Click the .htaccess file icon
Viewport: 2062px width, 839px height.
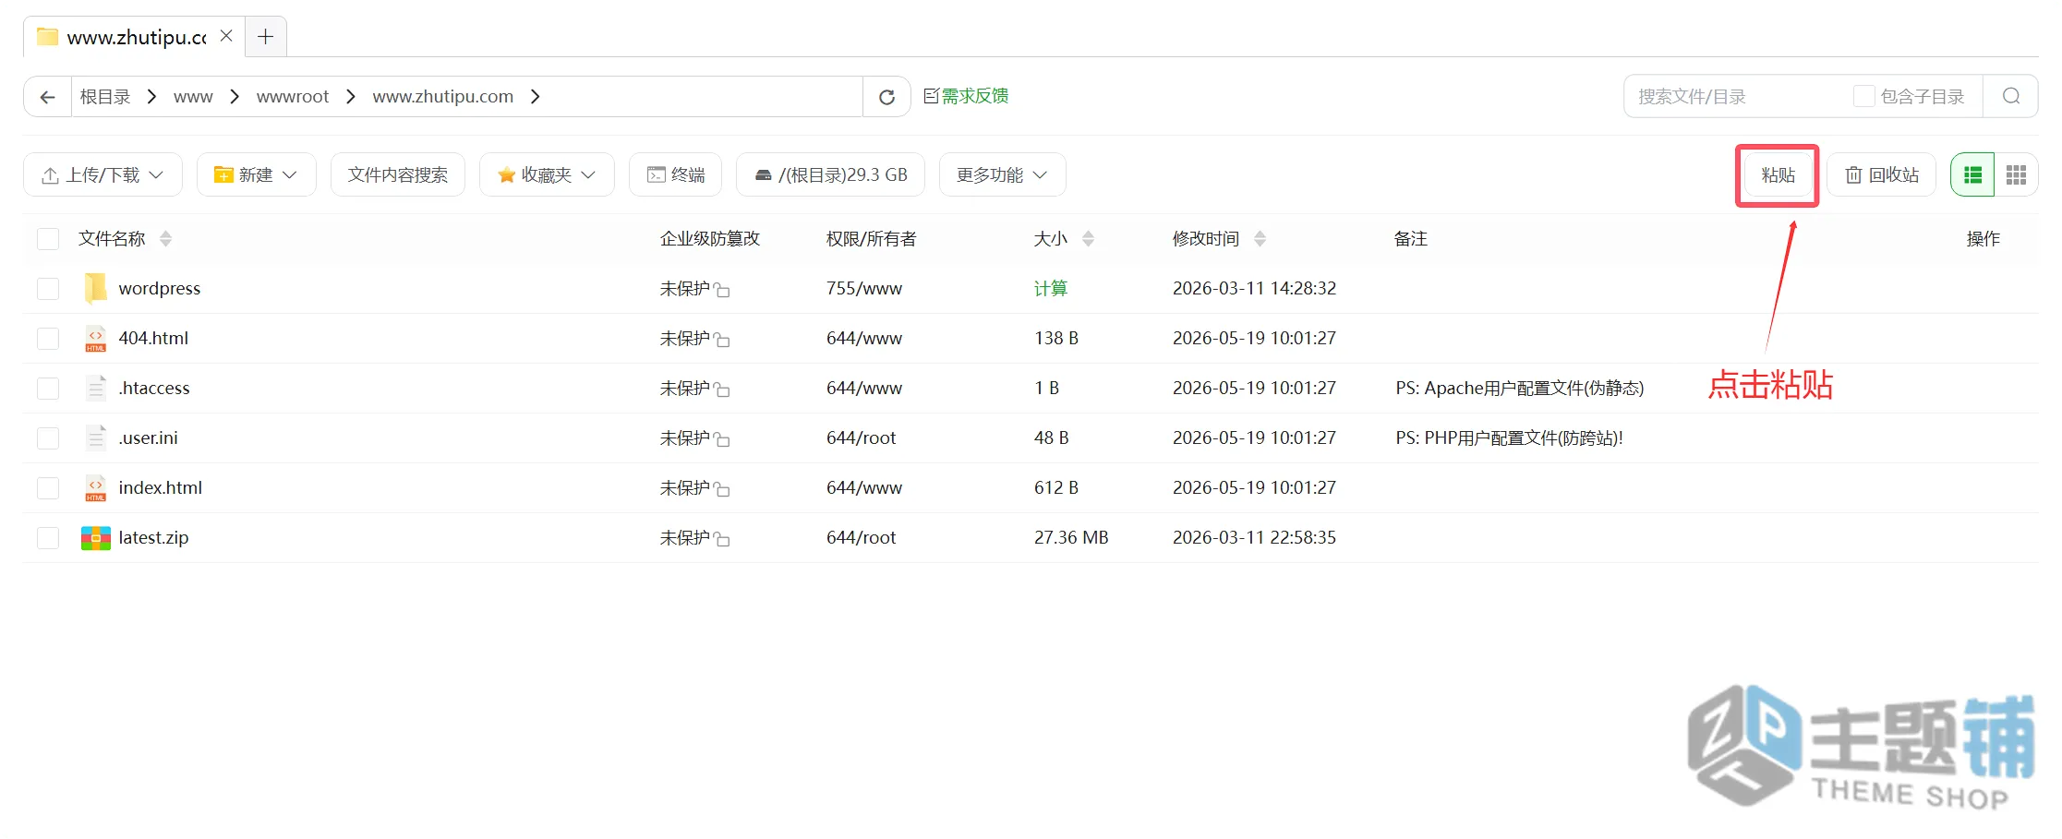(x=96, y=388)
